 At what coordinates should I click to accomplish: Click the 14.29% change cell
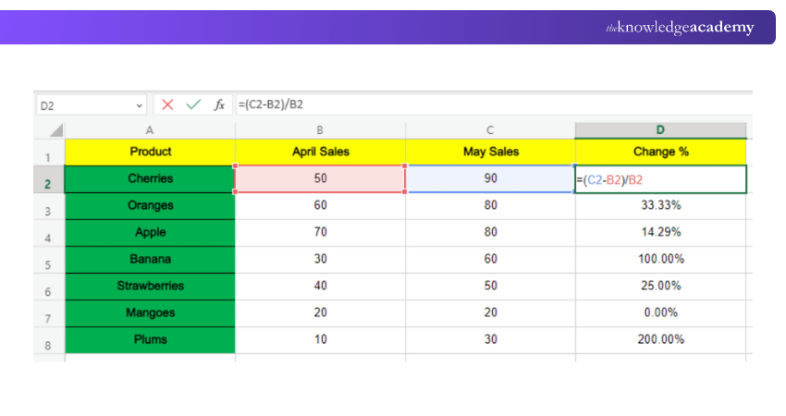coord(660,233)
